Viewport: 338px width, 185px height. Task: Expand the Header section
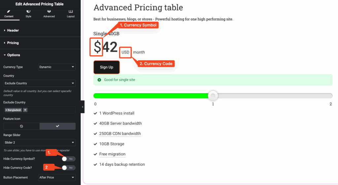click(13, 30)
